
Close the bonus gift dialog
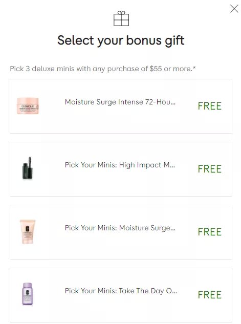(x=234, y=9)
